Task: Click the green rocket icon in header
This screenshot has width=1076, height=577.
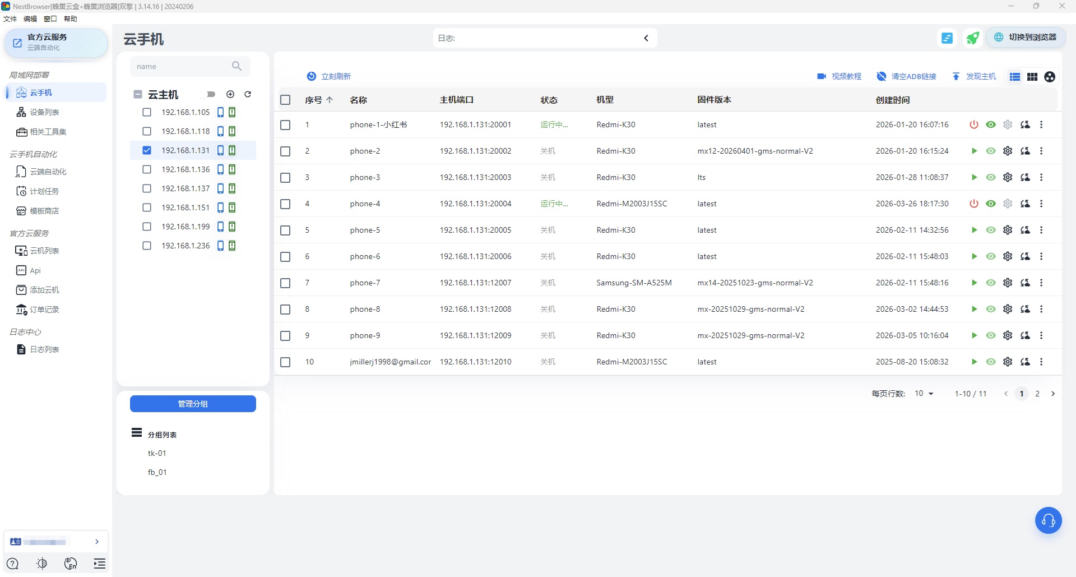Action: 972,38
